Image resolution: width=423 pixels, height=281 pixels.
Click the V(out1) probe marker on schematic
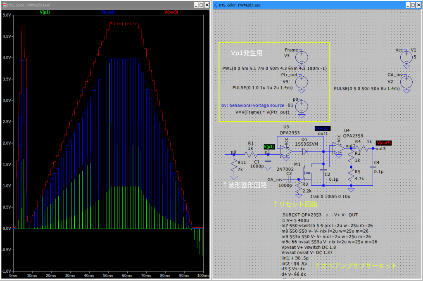[x=322, y=128]
